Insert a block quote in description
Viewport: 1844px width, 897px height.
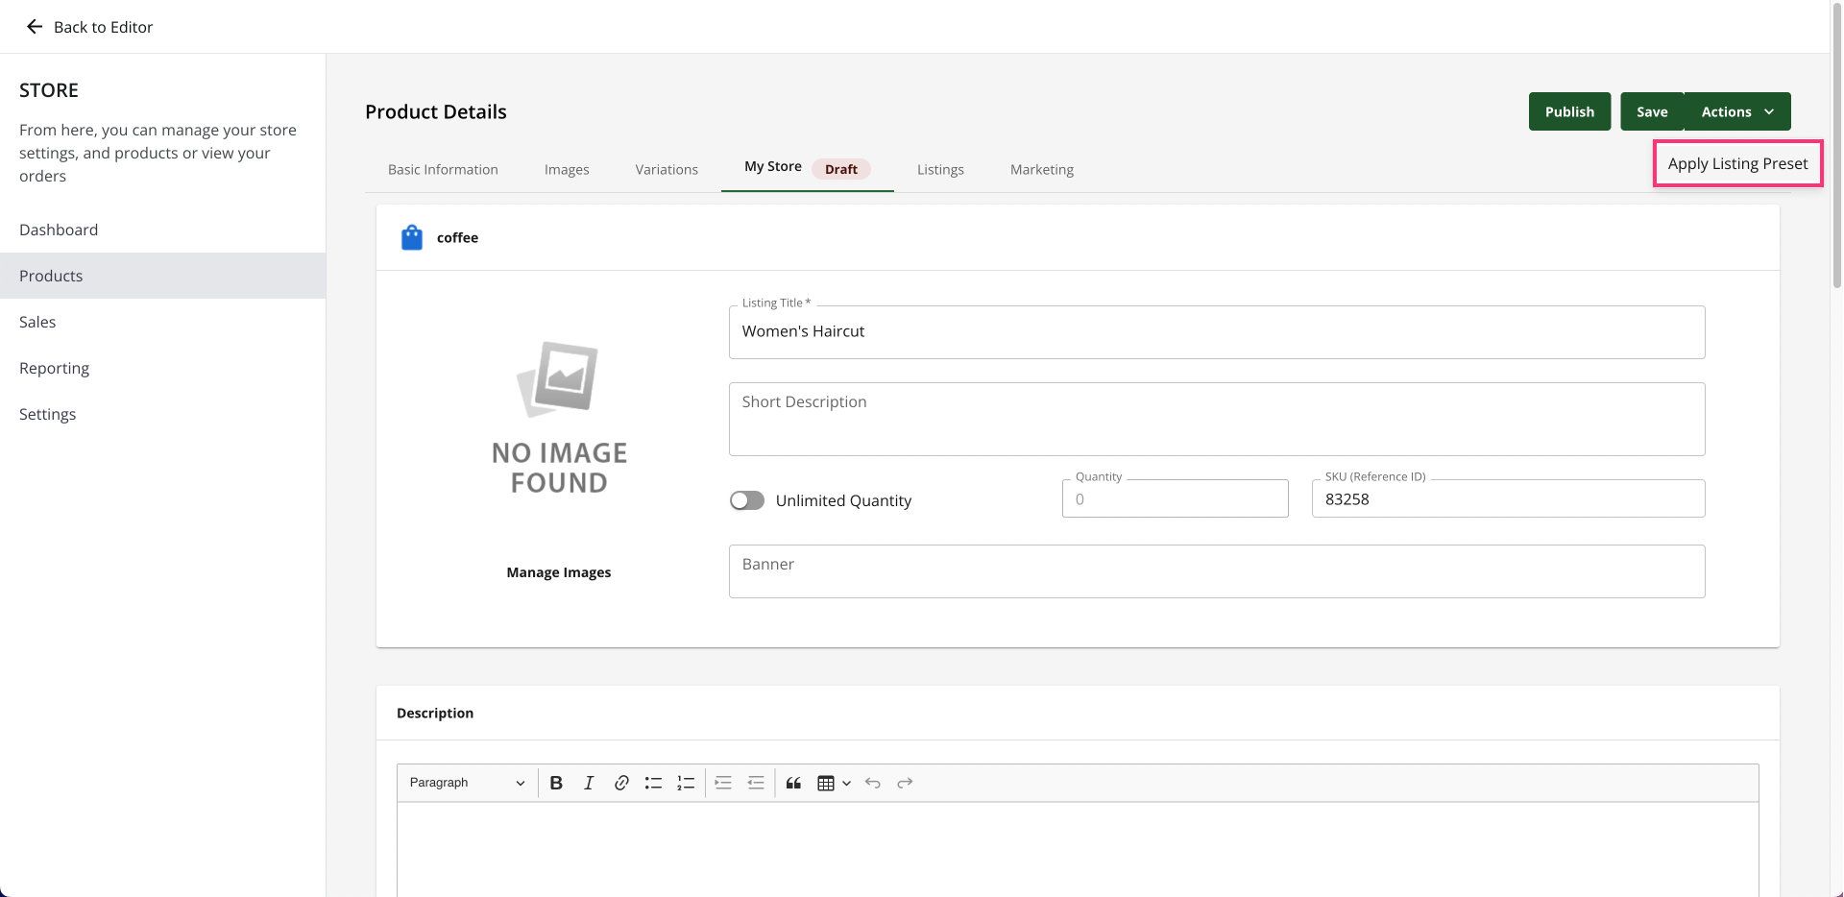click(793, 783)
